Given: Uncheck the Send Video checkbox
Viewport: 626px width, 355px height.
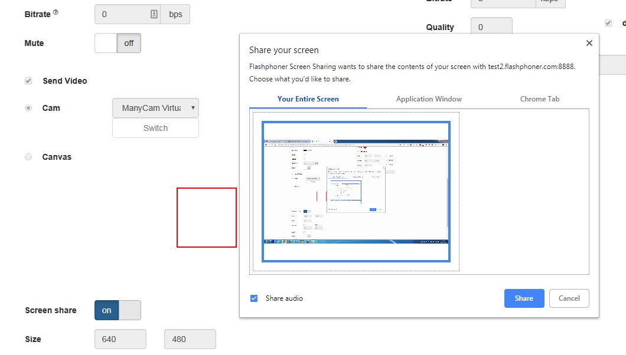Looking at the screenshot, I should (28, 81).
